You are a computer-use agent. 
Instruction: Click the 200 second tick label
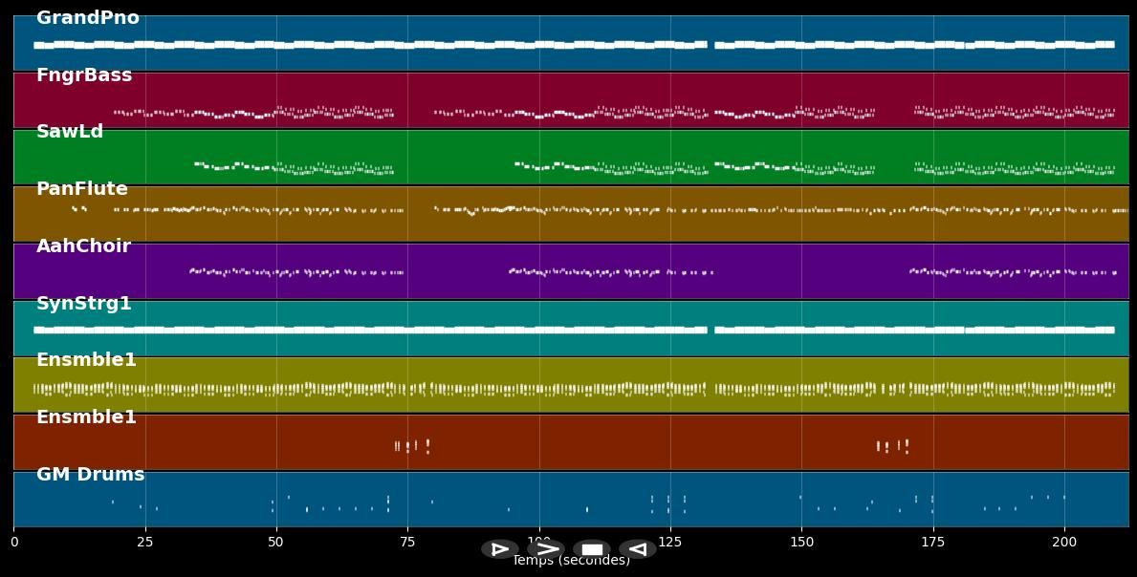[x=1063, y=543]
